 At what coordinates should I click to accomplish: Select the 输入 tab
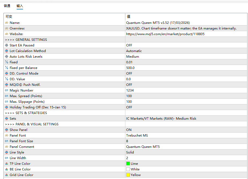pos(20,6)
